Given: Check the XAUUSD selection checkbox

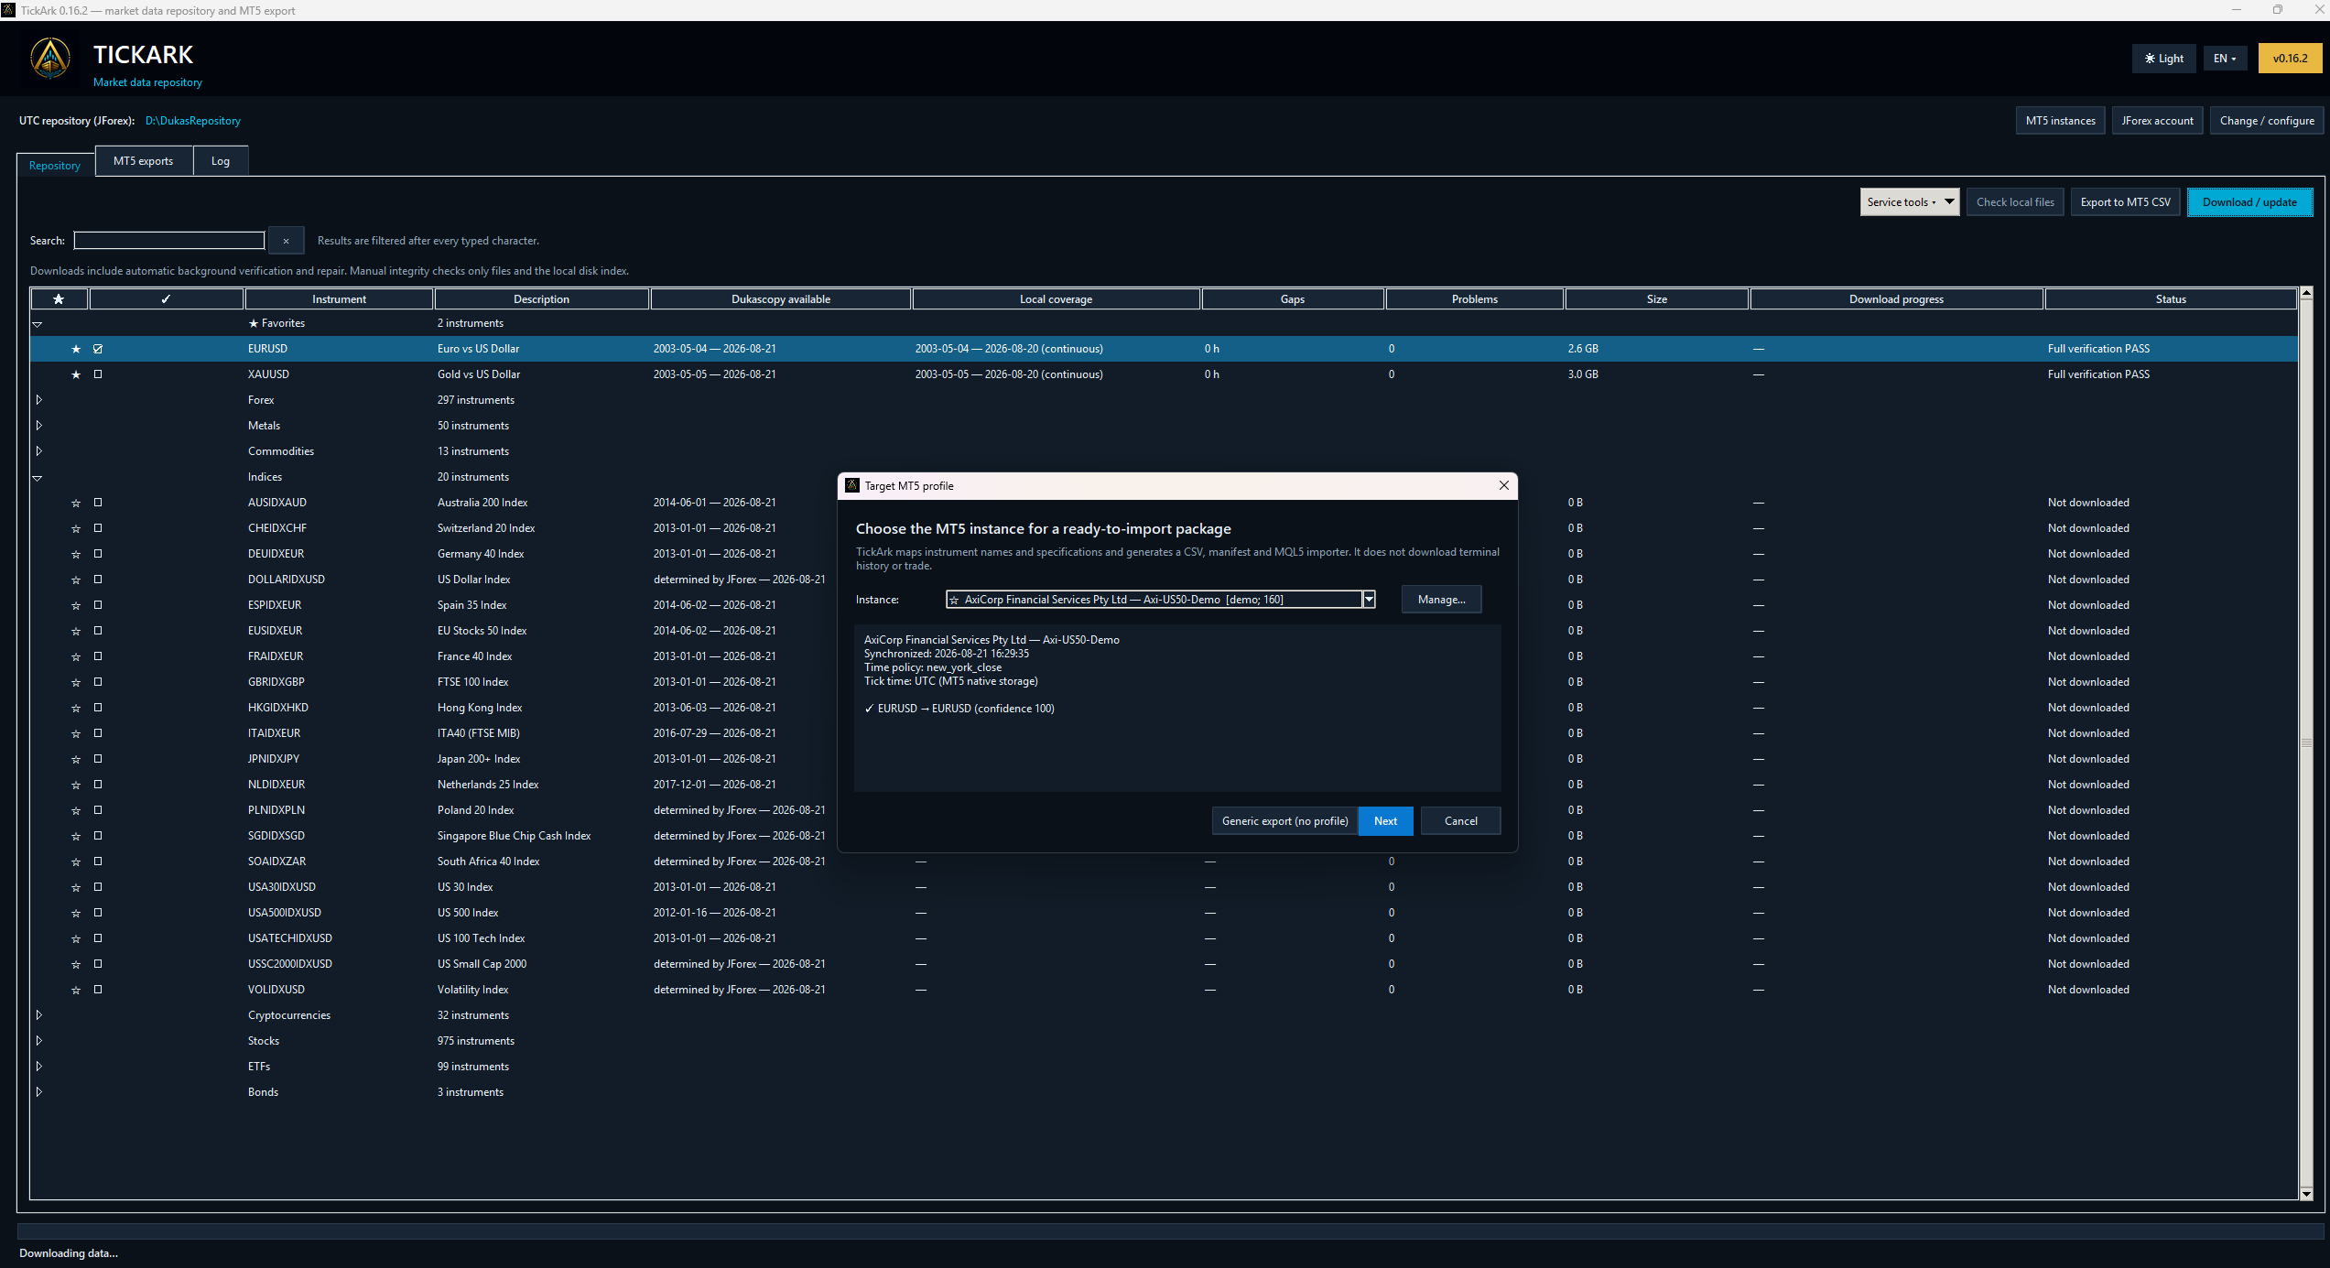Looking at the screenshot, I should pyautogui.click(x=98, y=374).
